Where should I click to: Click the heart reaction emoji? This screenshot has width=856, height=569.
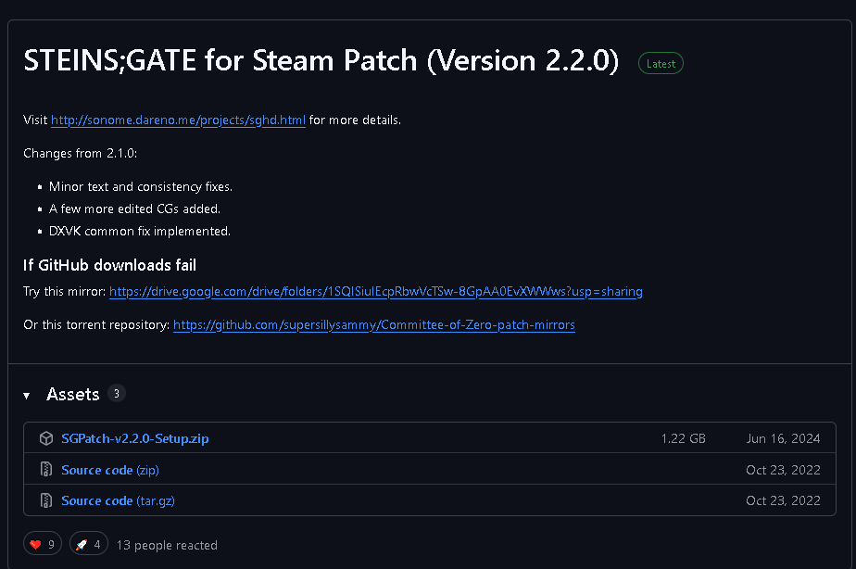coord(36,545)
